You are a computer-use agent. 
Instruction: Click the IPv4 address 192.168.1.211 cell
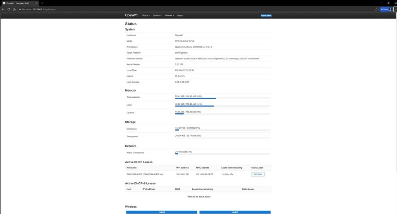182,174
